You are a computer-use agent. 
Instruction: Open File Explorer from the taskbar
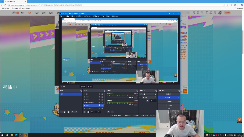12,135
